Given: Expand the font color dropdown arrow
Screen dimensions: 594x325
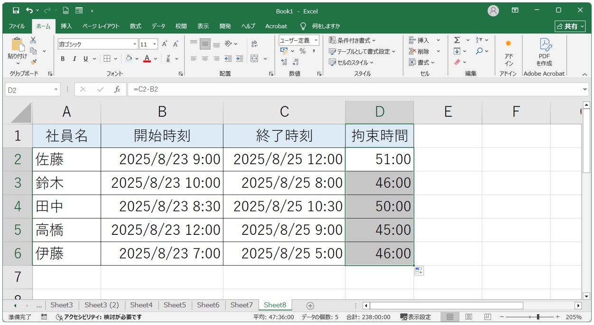Looking at the screenshot, I should 156,59.
